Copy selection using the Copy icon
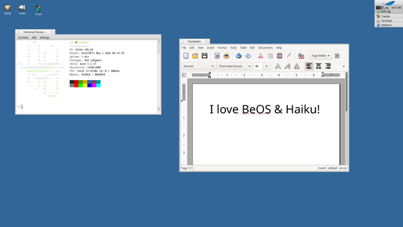403x227 pixels. point(270,55)
